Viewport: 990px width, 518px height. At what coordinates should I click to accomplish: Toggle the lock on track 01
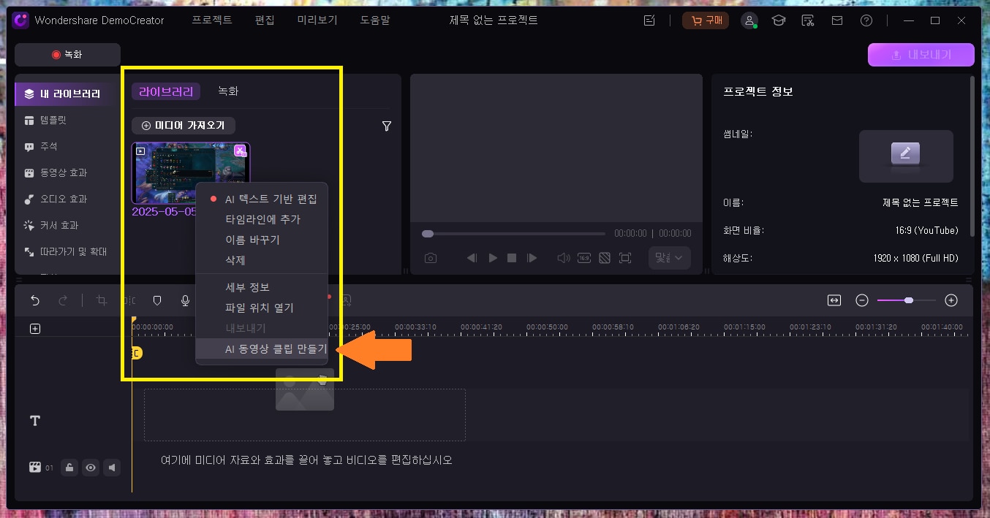tap(69, 468)
